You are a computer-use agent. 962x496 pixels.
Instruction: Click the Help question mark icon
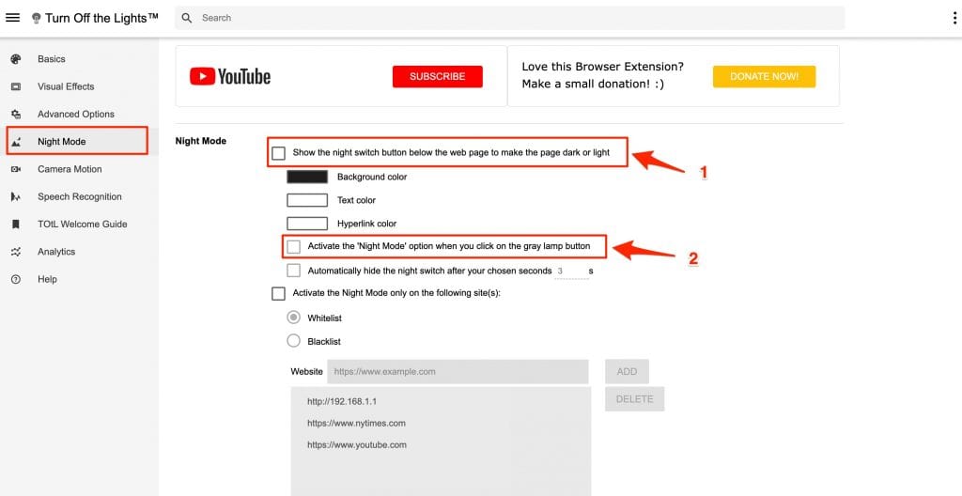pyautogui.click(x=16, y=279)
